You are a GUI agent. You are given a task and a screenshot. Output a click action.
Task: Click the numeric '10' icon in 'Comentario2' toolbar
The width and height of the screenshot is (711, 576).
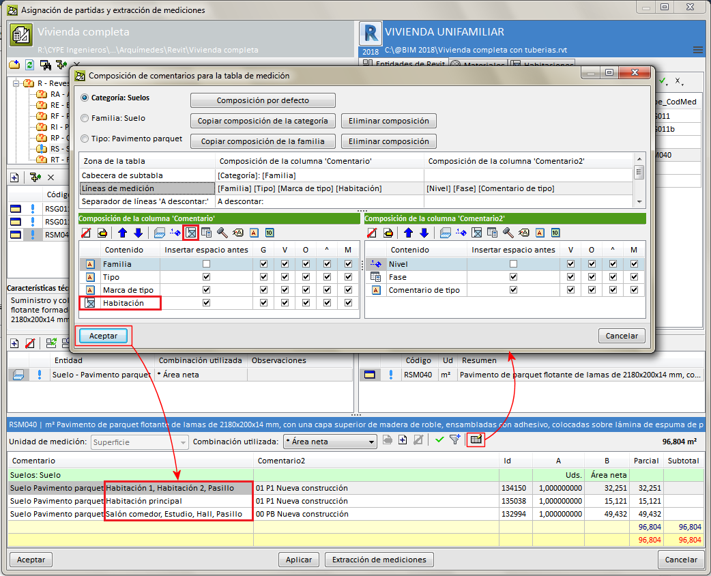[x=555, y=233]
